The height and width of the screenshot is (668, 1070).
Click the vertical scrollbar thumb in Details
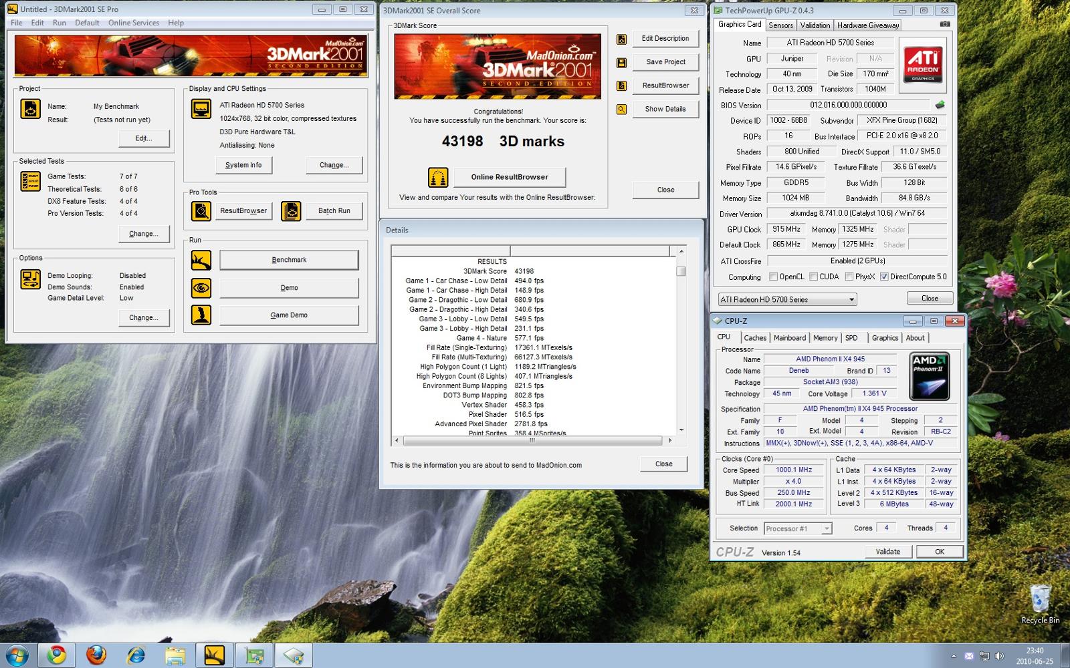click(x=681, y=271)
